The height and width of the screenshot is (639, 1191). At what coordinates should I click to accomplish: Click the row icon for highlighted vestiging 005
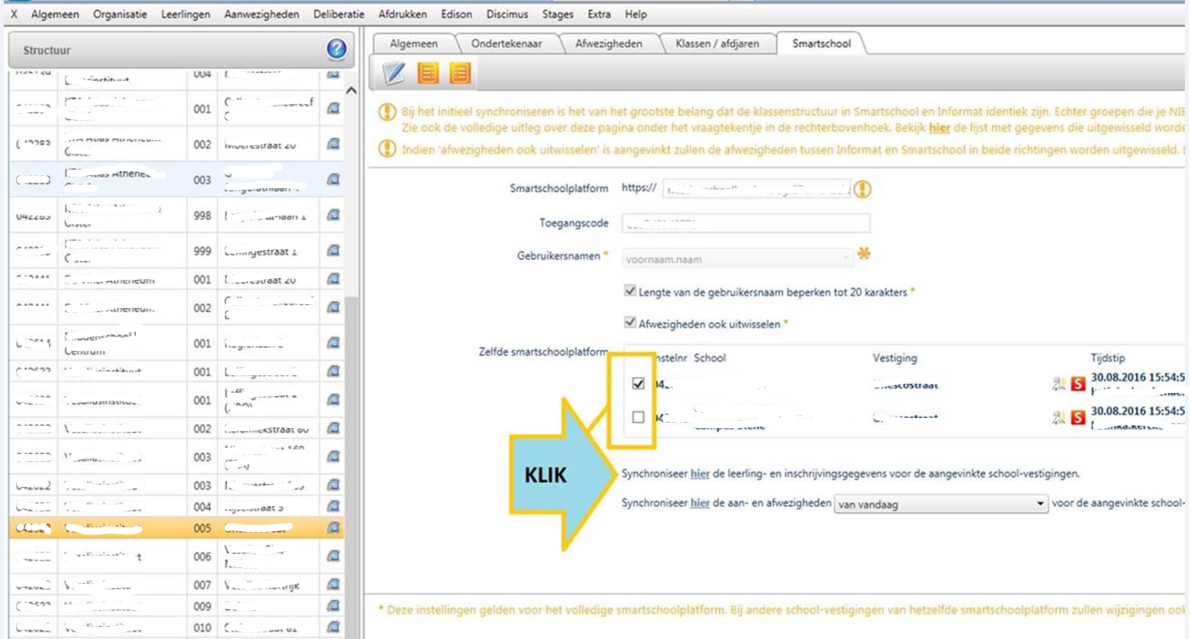333,527
